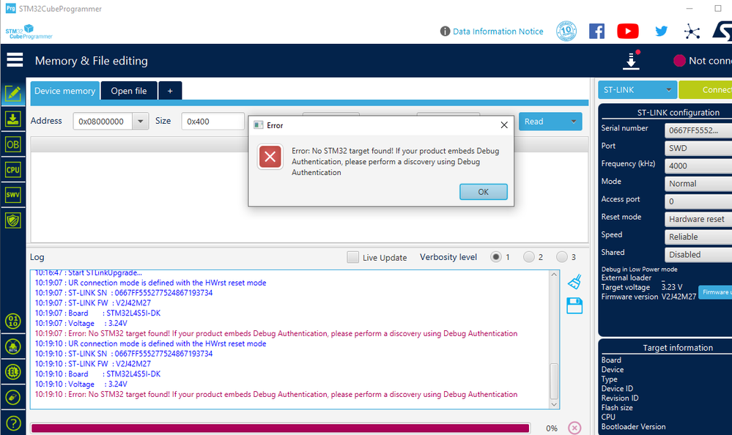Viewport: 732px width, 435px height.
Task: Click the red error X icon in dialog
Action: click(x=270, y=157)
